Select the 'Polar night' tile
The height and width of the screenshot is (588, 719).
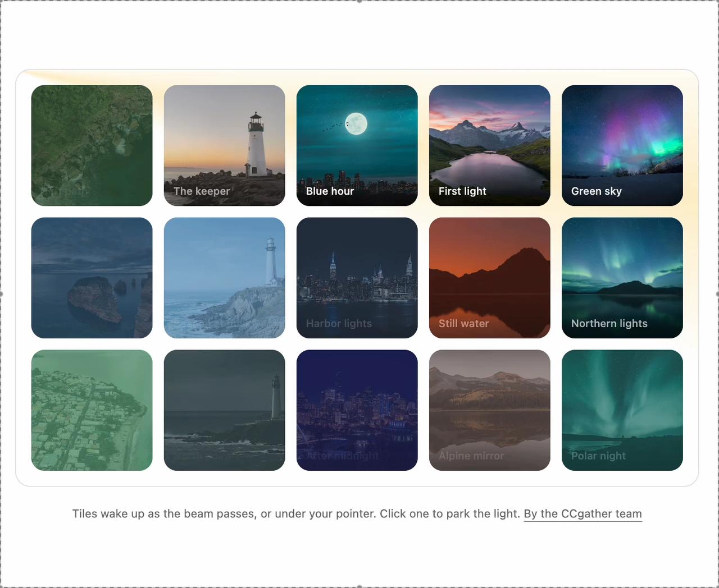(x=622, y=410)
